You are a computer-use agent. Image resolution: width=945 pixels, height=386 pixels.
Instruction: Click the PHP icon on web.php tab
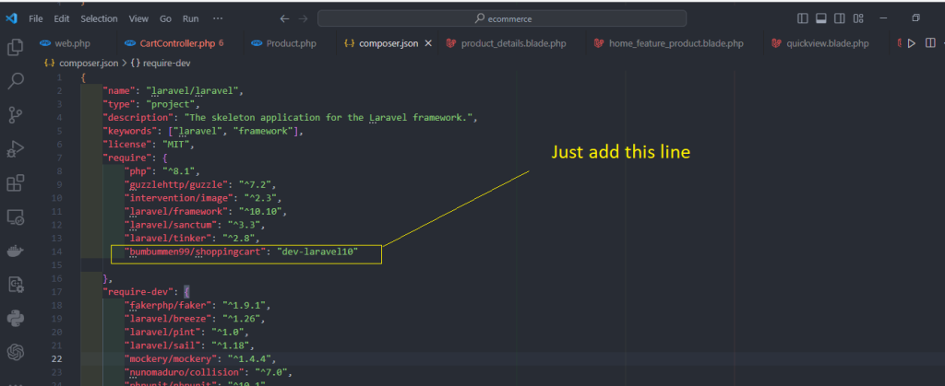click(x=44, y=43)
